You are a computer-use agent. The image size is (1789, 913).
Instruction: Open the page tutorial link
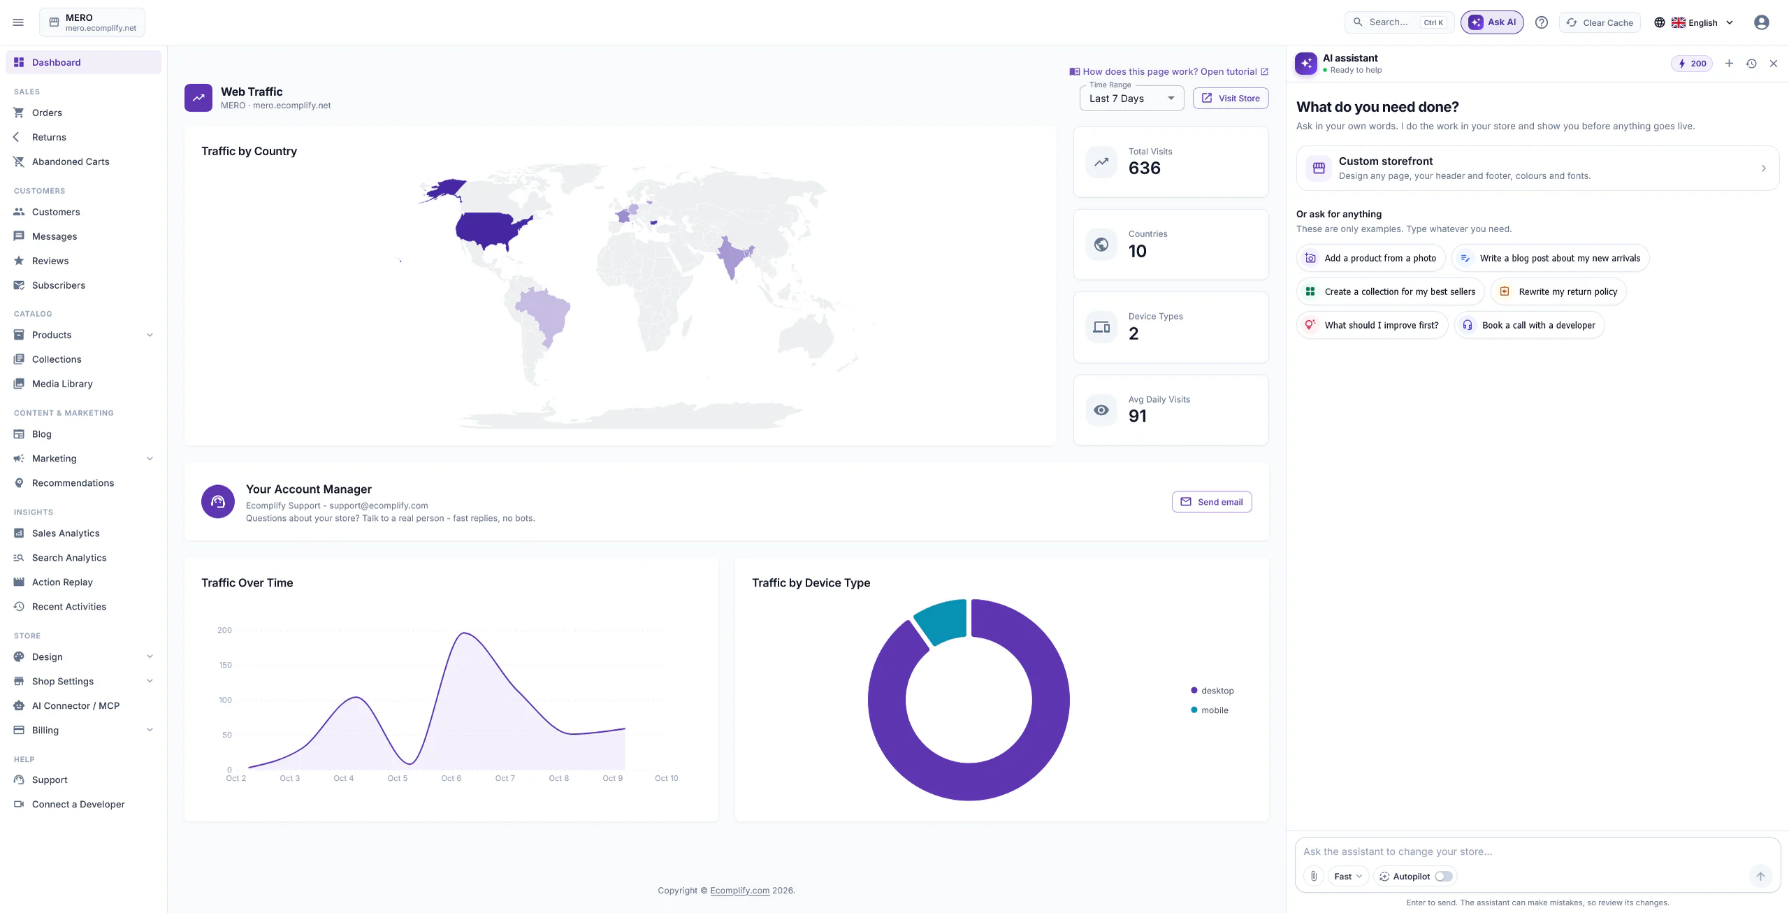(x=1168, y=71)
